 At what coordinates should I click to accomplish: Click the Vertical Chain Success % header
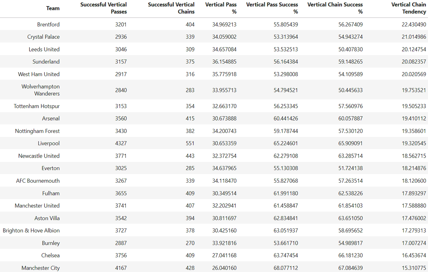click(x=335, y=8)
